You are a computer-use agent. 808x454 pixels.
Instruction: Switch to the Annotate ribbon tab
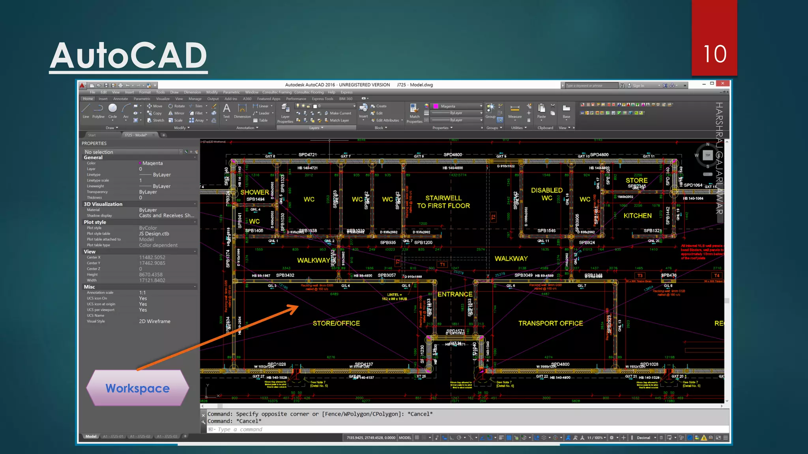tap(120, 99)
